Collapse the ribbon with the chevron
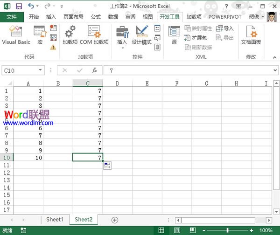Viewport: 280px width, 235px height. [275, 57]
